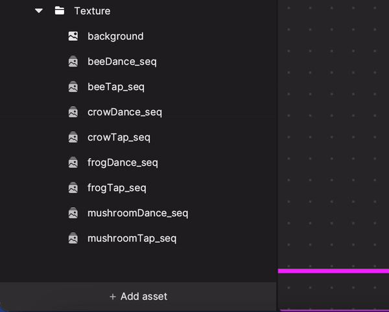
Task: Collapse the Texture folder arrow
Action: click(39, 11)
